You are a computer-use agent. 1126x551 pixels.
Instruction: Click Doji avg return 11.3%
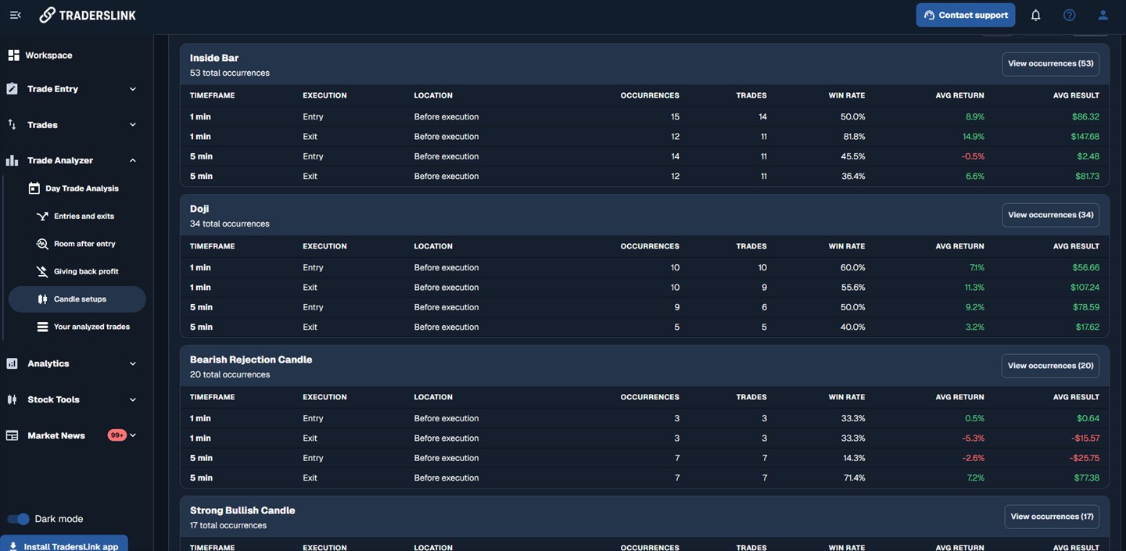[x=974, y=288]
